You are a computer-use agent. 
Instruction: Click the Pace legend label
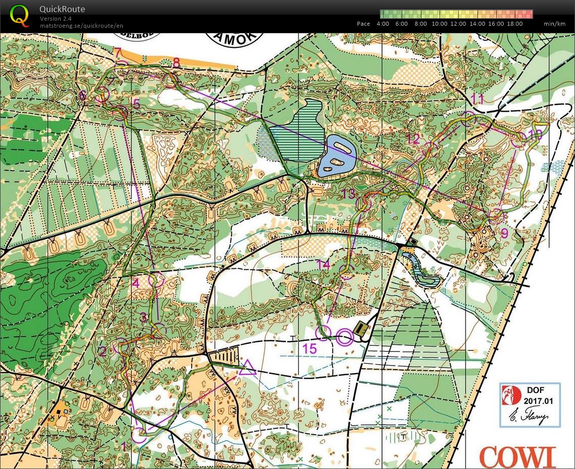(363, 24)
